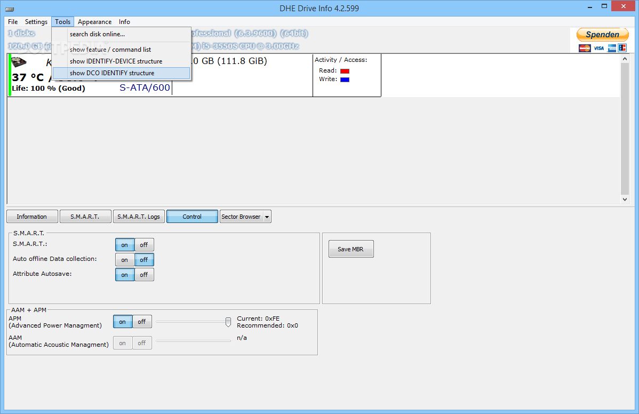Choose 'show feature / command list'

[x=122, y=49]
